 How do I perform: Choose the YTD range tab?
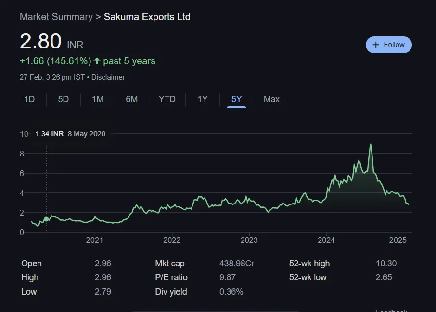tap(167, 99)
